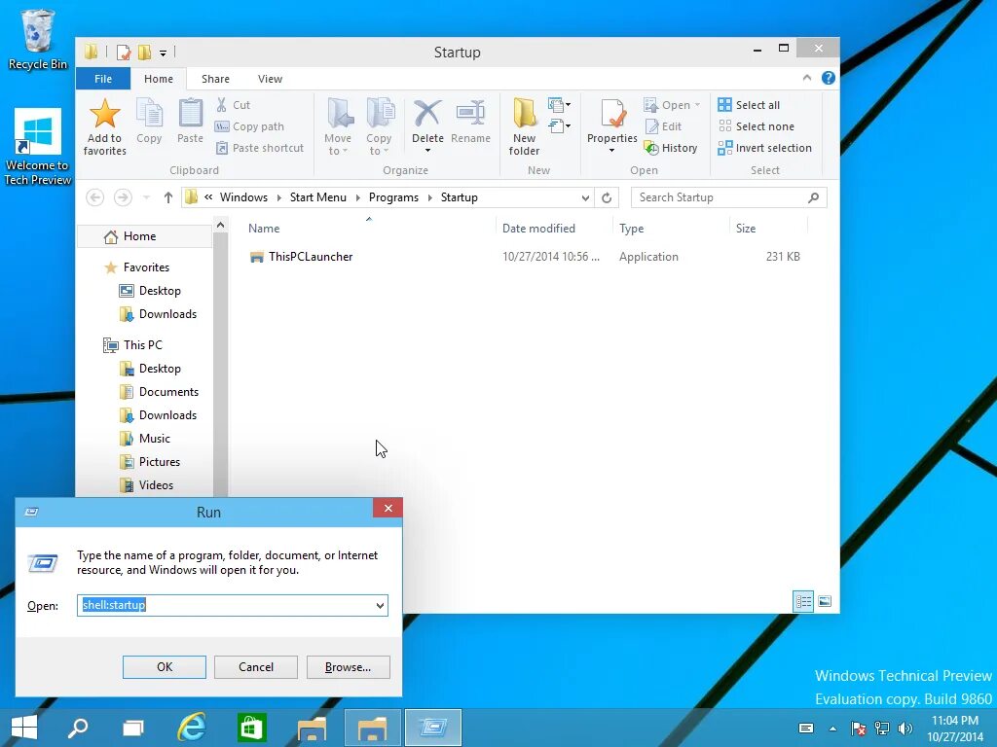Switch to the View ribbon tab

pos(271,79)
